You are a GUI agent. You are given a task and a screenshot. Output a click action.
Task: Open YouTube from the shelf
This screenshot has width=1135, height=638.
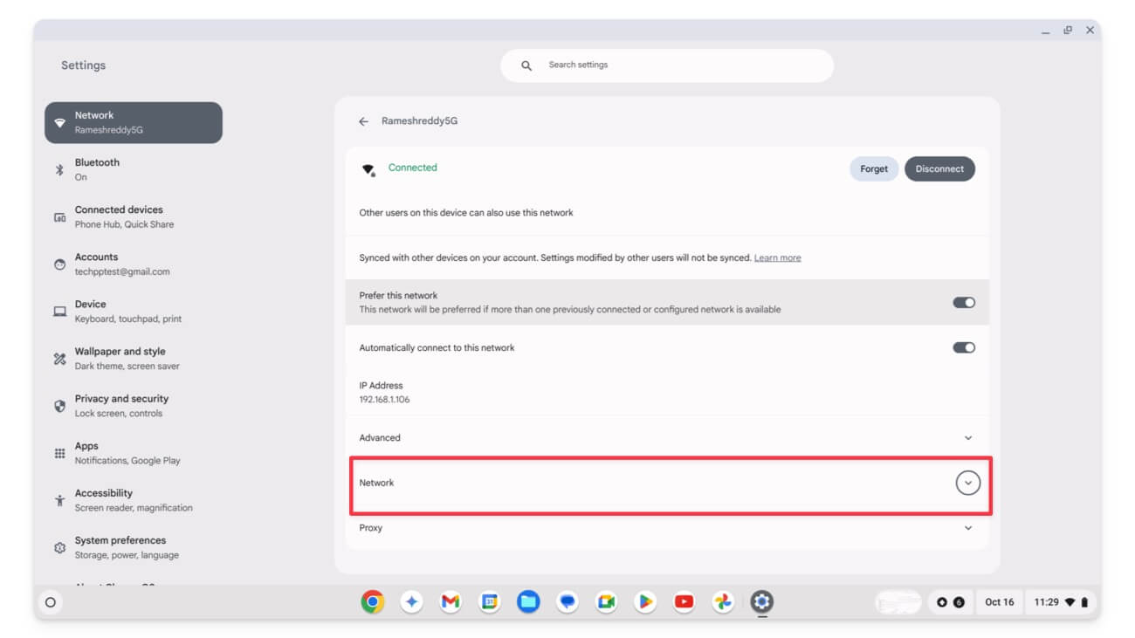pyautogui.click(x=684, y=601)
